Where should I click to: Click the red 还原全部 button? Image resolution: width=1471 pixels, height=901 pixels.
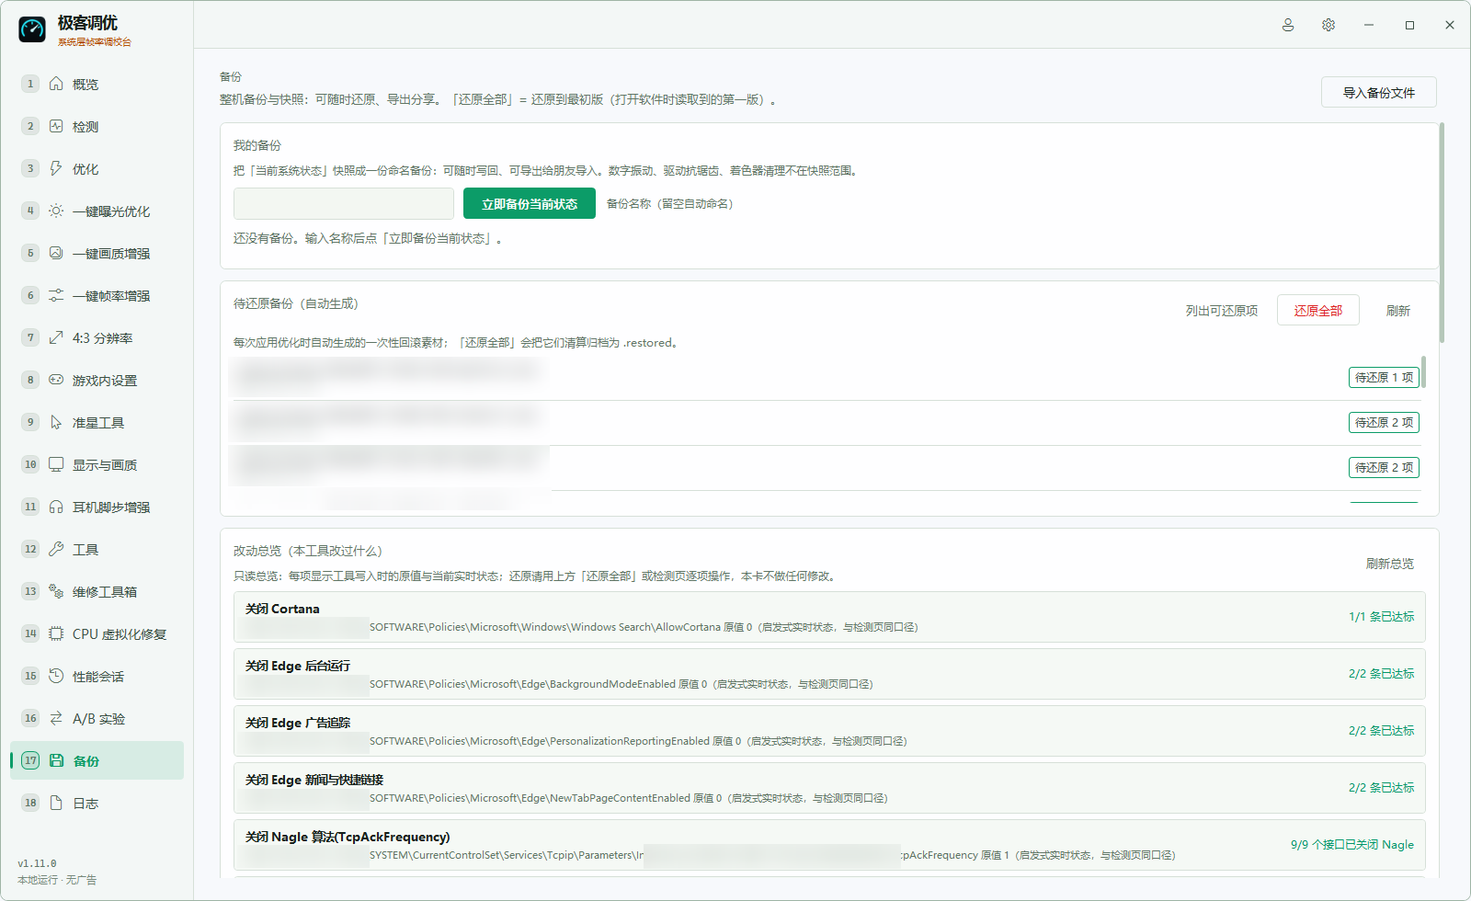[x=1317, y=311]
